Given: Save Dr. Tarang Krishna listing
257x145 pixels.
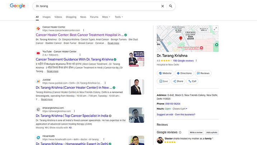Looking at the screenshot, I should [x=163, y=81].
